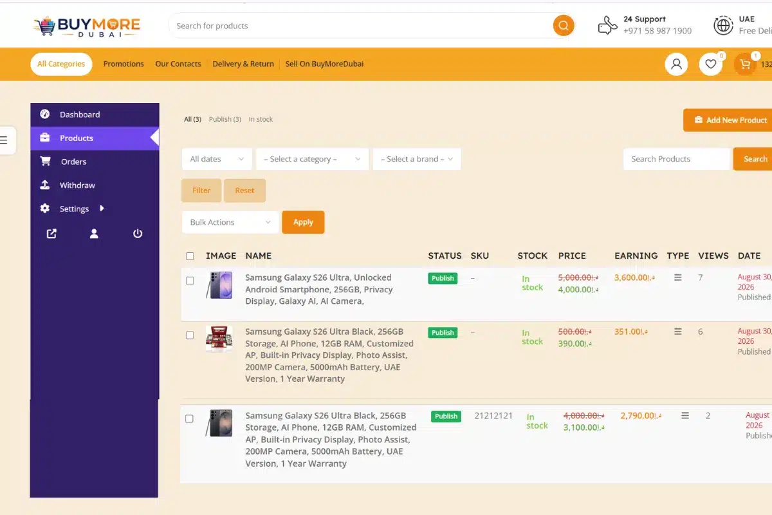The width and height of the screenshot is (772, 515).
Task: Click the Products briefcase icon
Action: point(45,138)
